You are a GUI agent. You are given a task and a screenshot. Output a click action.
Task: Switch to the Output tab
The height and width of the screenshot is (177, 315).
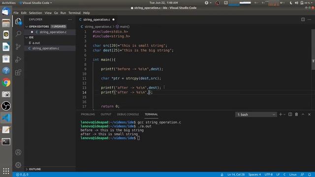tap(106, 115)
